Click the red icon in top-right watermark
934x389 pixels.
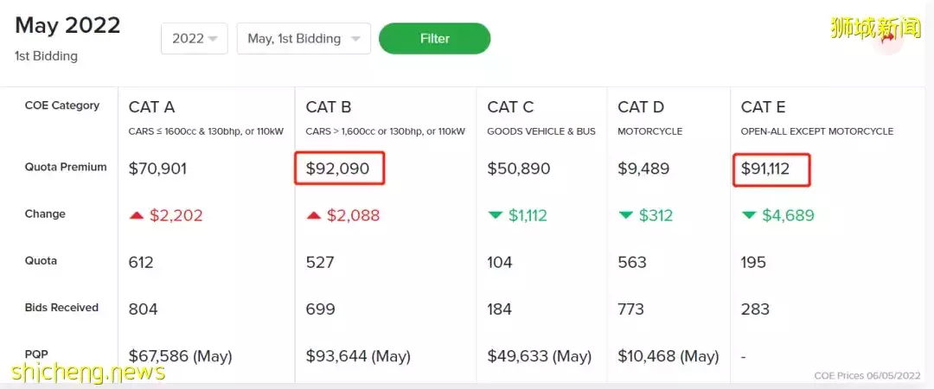click(x=889, y=39)
